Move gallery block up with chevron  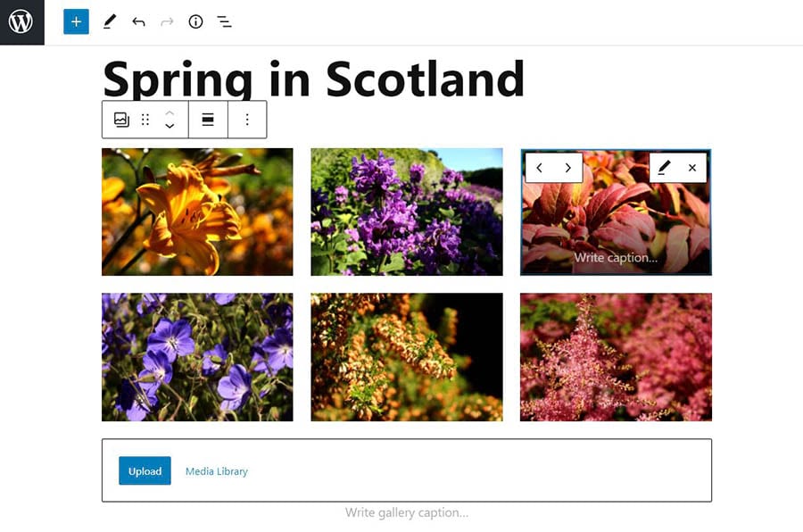coord(170,112)
